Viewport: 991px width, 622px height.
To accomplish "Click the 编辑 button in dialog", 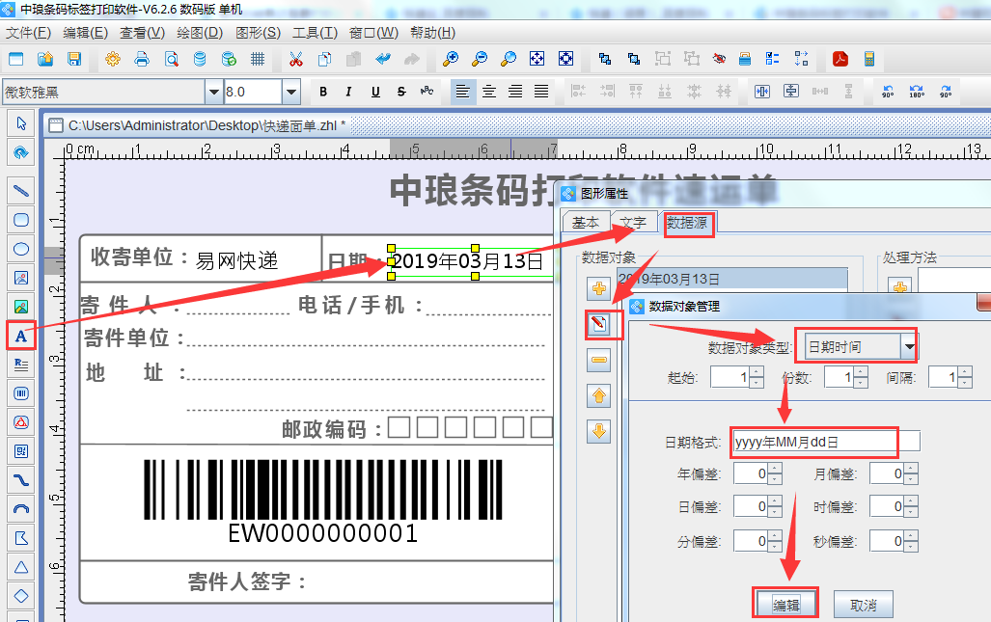I will pos(785,604).
